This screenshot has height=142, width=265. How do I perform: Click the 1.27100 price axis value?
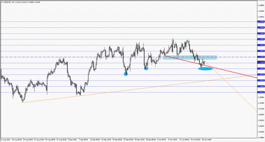[261, 109]
